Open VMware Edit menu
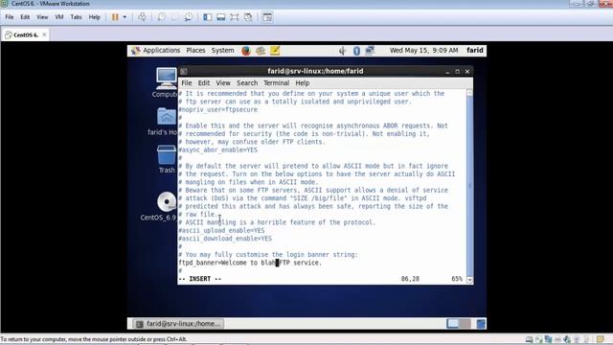Viewport: 613px width, 345px height. coord(25,17)
